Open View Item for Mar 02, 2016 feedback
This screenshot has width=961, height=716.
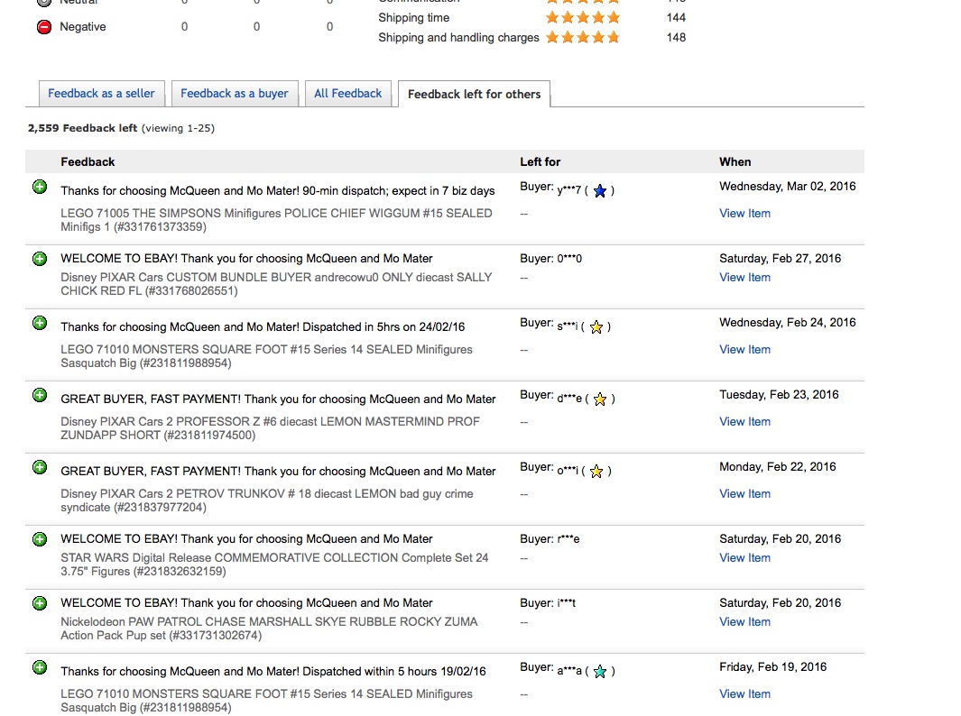tap(744, 214)
